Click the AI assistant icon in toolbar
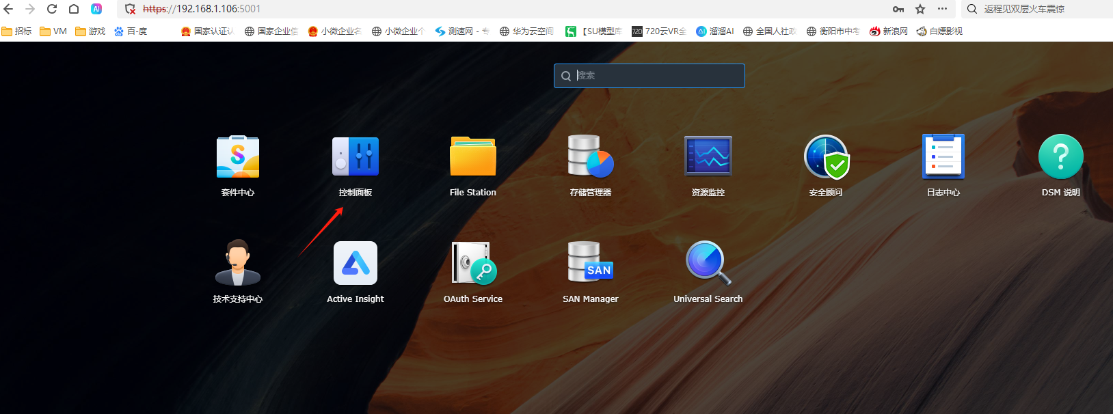The width and height of the screenshot is (1113, 414). [96, 9]
